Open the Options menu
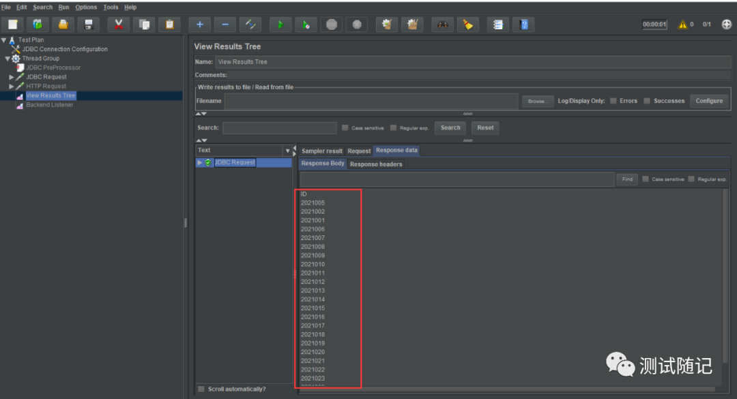Image resolution: width=737 pixels, height=399 pixels. [x=86, y=8]
